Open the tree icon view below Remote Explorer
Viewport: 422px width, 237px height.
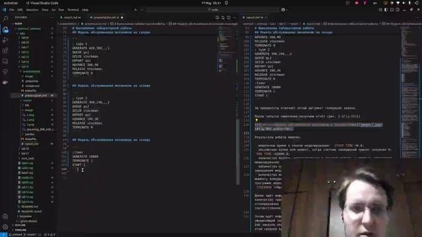pyautogui.click(x=5, y=72)
